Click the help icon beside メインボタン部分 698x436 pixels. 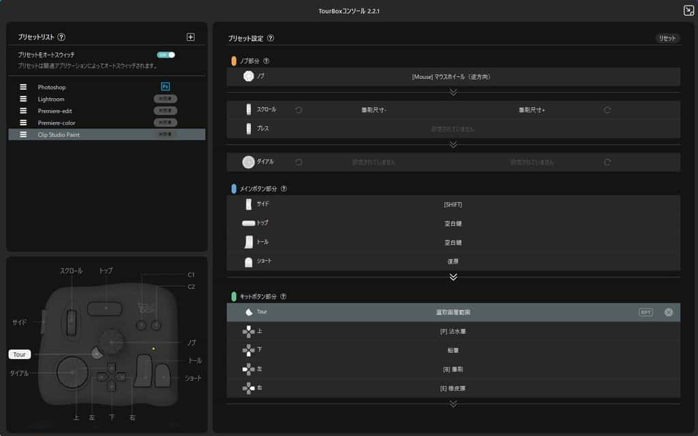(284, 189)
